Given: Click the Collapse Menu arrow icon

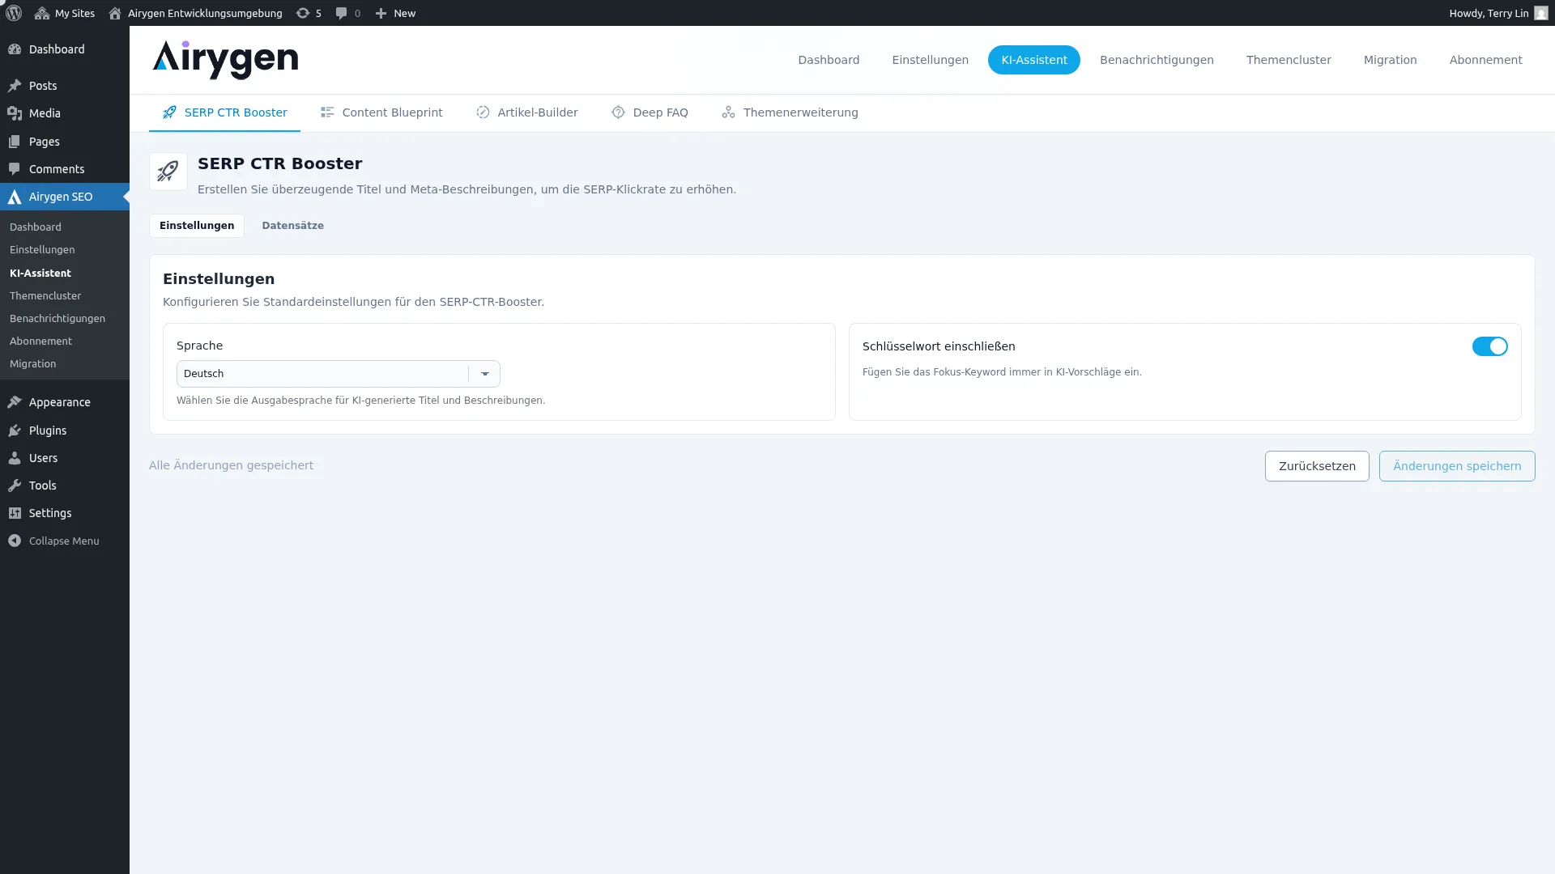Looking at the screenshot, I should (15, 541).
